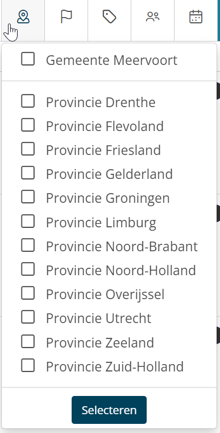Click the Provincie Noord-Holland label
Viewport: 220px width, 433px height.
coord(121,270)
